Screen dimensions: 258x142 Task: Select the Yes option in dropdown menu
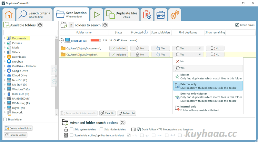coord(208,68)
